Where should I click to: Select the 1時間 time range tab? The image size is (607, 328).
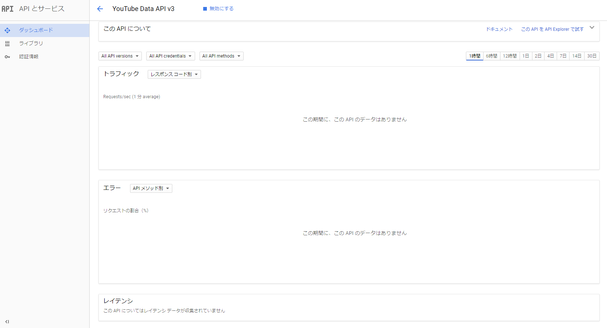(475, 56)
